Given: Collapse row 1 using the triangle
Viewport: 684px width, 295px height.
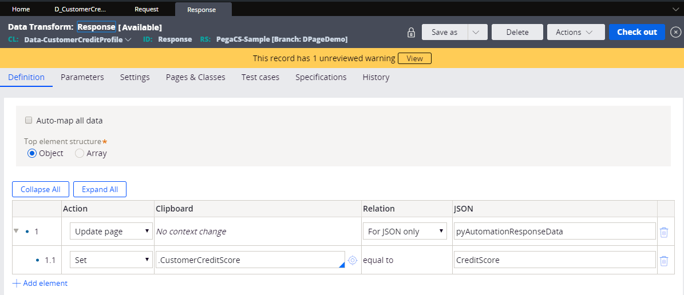Looking at the screenshot, I should (17, 231).
